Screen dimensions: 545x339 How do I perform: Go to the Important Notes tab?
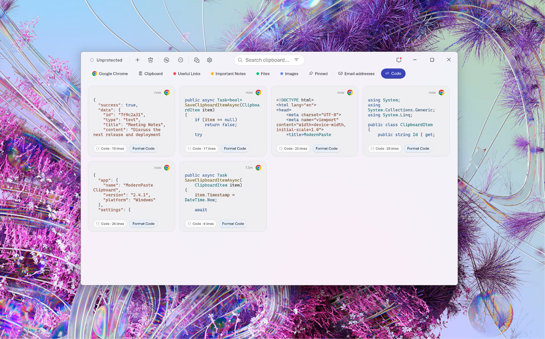click(x=228, y=73)
